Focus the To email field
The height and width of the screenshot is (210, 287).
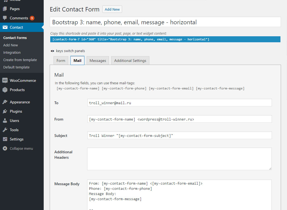pyautogui.click(x=180, y=103)
